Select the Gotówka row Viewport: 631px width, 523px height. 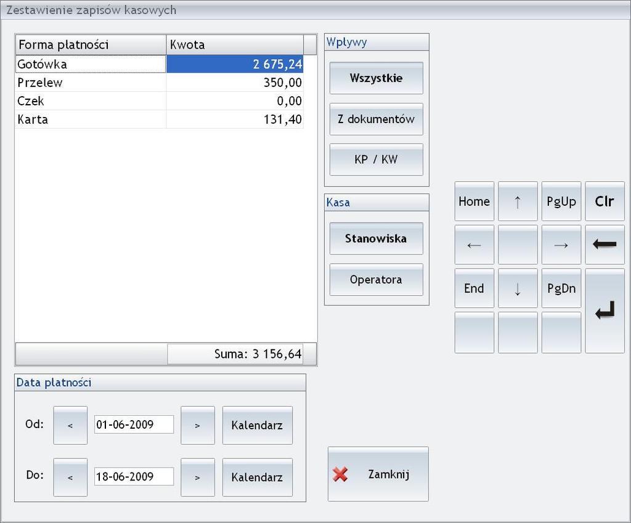[x=160, y=64]
